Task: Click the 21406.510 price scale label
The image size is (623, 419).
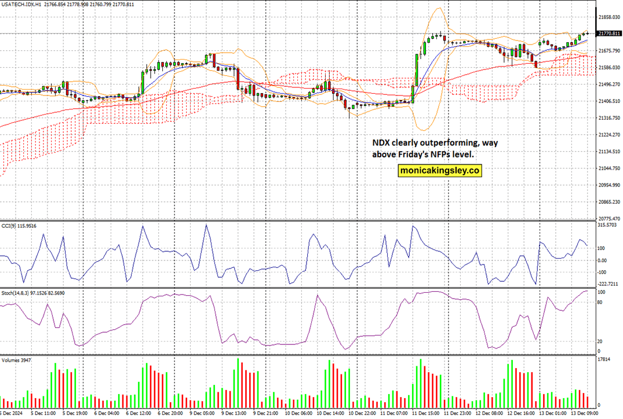Action: point(607,101)
